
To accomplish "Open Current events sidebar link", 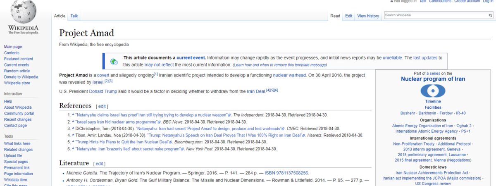I will (x=17, y=65).
